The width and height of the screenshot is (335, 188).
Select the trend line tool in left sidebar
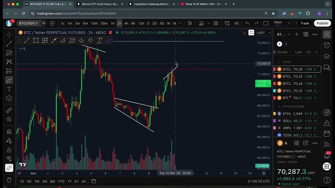(9, 44)
